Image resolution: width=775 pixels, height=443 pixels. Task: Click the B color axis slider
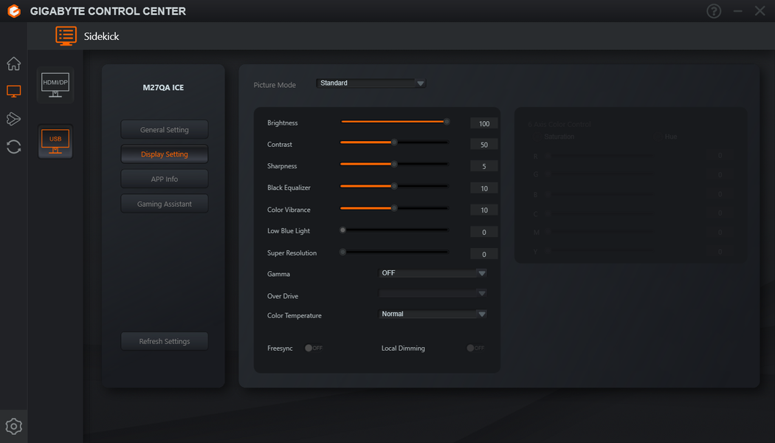[x=599, y=194]
